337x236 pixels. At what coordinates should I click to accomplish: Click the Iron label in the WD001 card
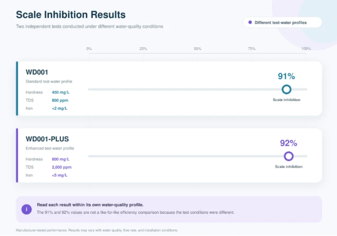[x=29, y=108]
